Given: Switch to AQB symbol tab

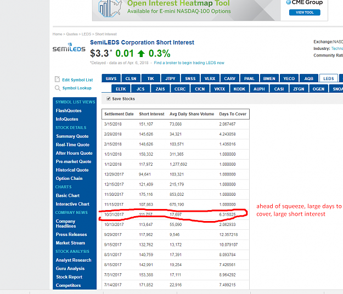Looking at the screenshot, I should pos(309,78).
